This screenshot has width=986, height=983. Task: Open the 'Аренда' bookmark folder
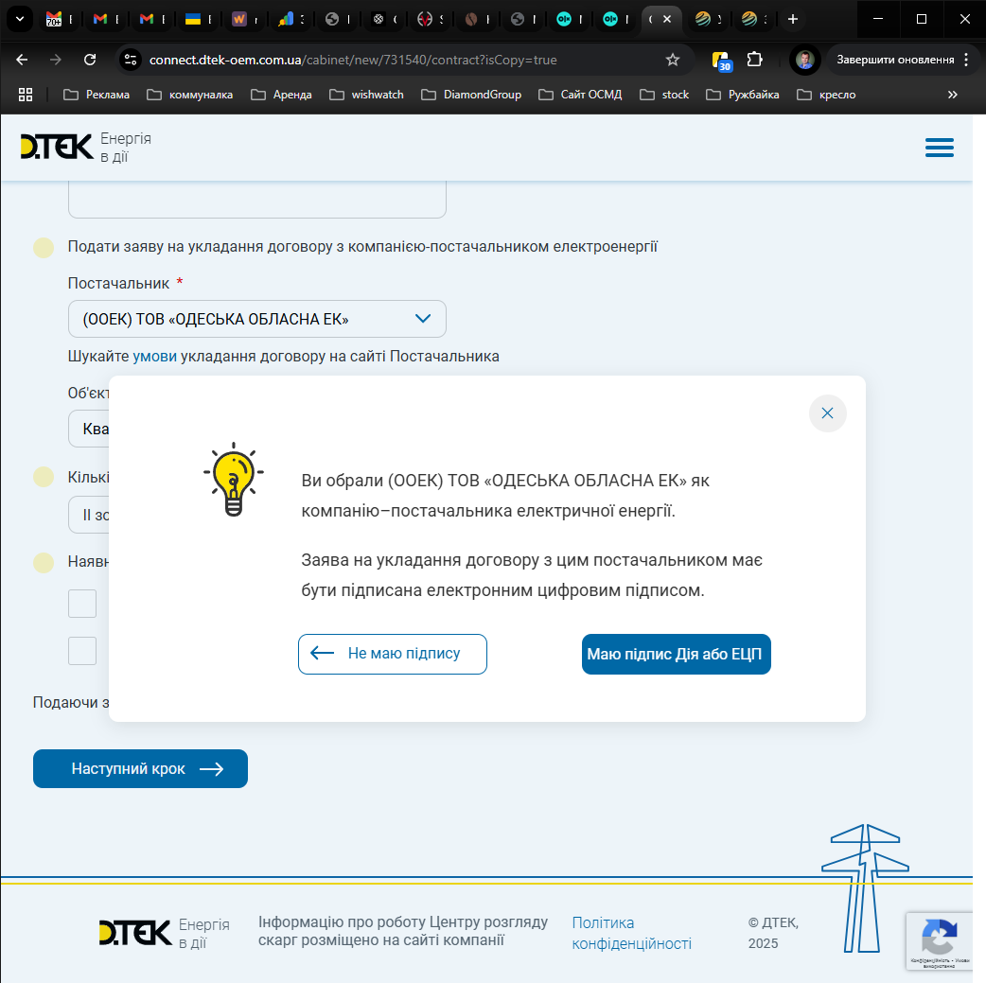click(281, 95)
